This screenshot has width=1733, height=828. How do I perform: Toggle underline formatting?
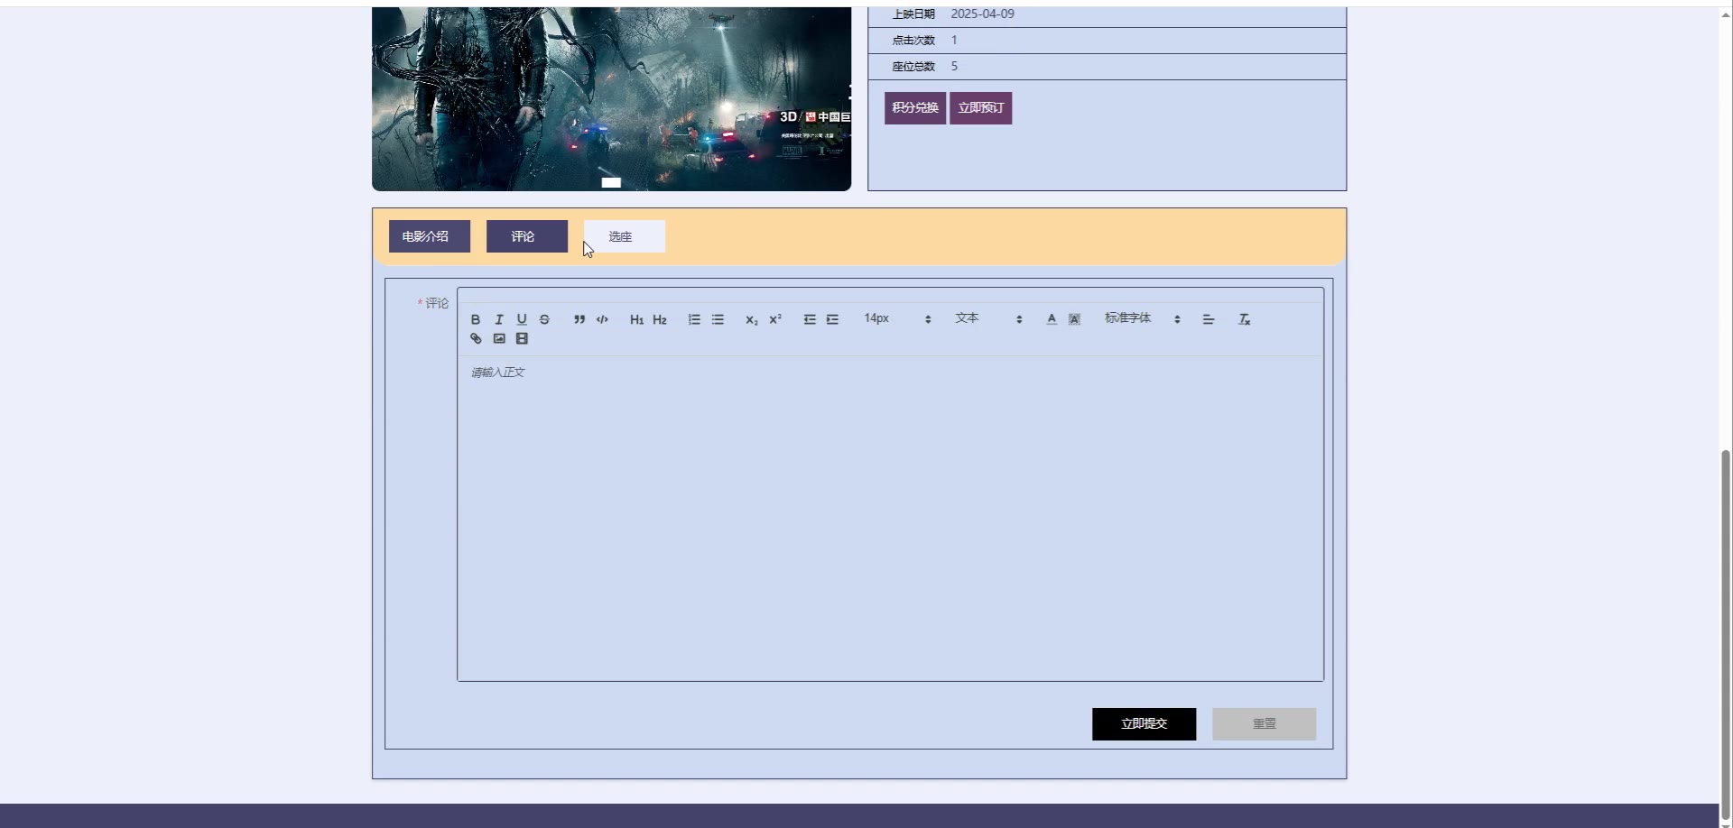click(x=522, y=319)
